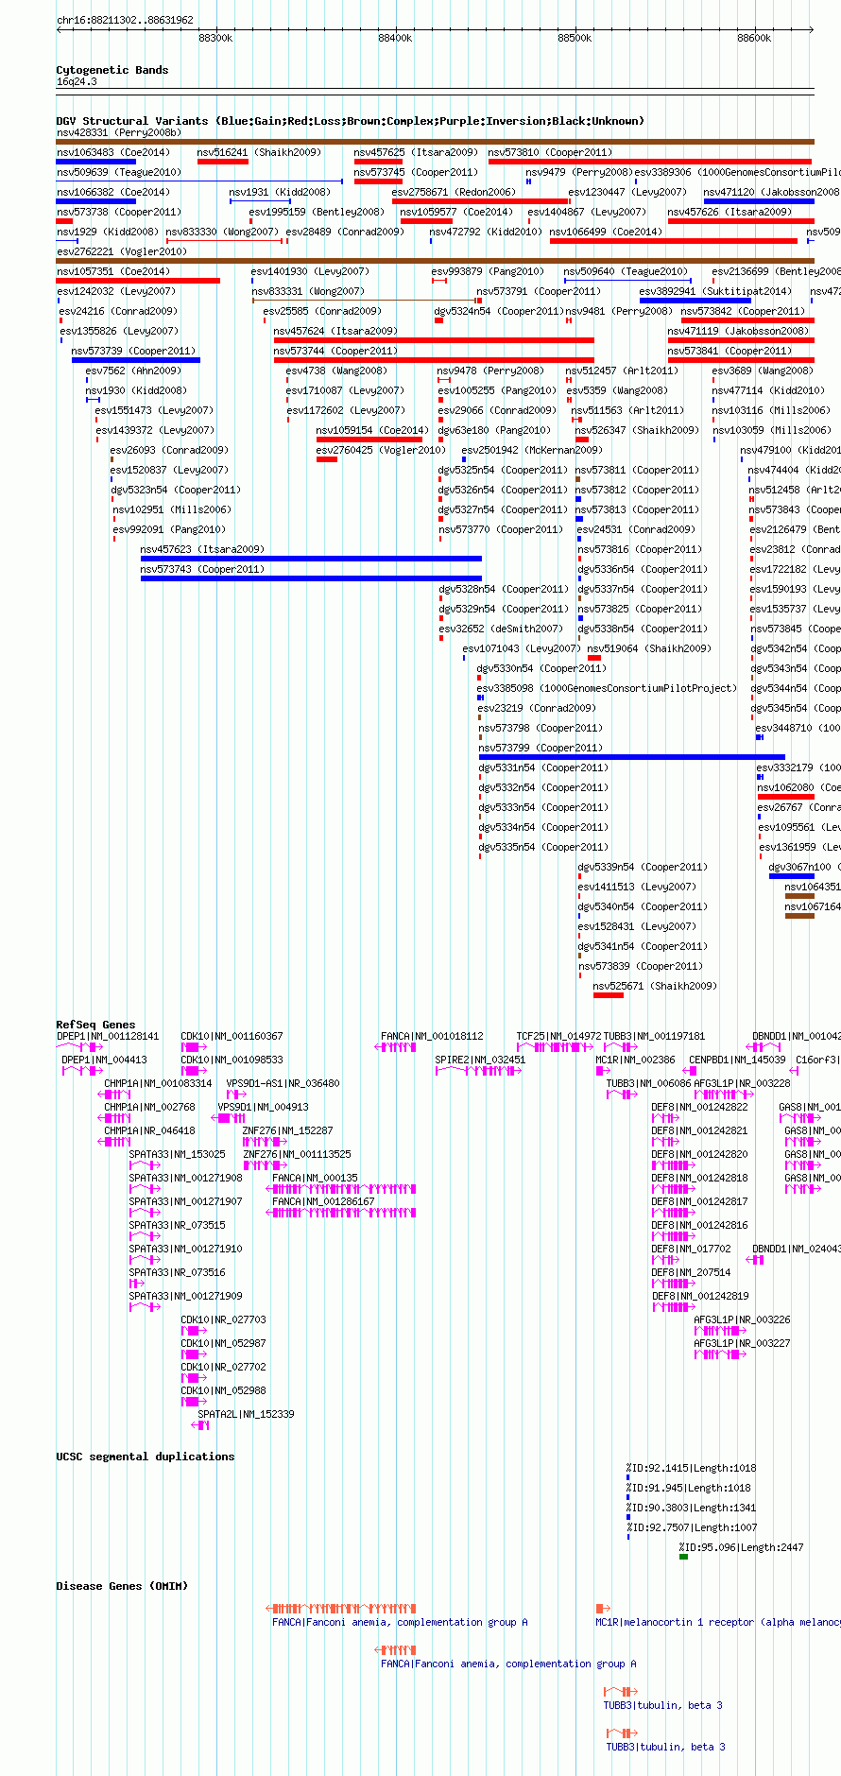This screenshot has width=841, height=1776.
Task: Click the %ID:92.1415|Length:1018 duplication label
Action: [x=691, y=1468]
